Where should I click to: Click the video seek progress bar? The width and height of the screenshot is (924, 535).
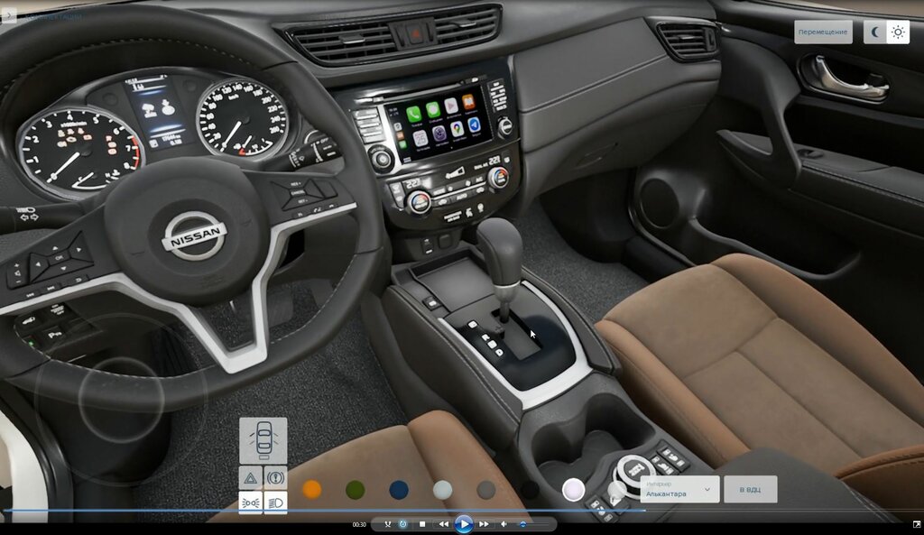[x=462, y=511]
